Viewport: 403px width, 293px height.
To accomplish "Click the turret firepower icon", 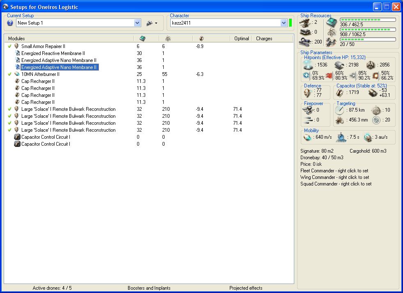I will click(x=308, y=110).
